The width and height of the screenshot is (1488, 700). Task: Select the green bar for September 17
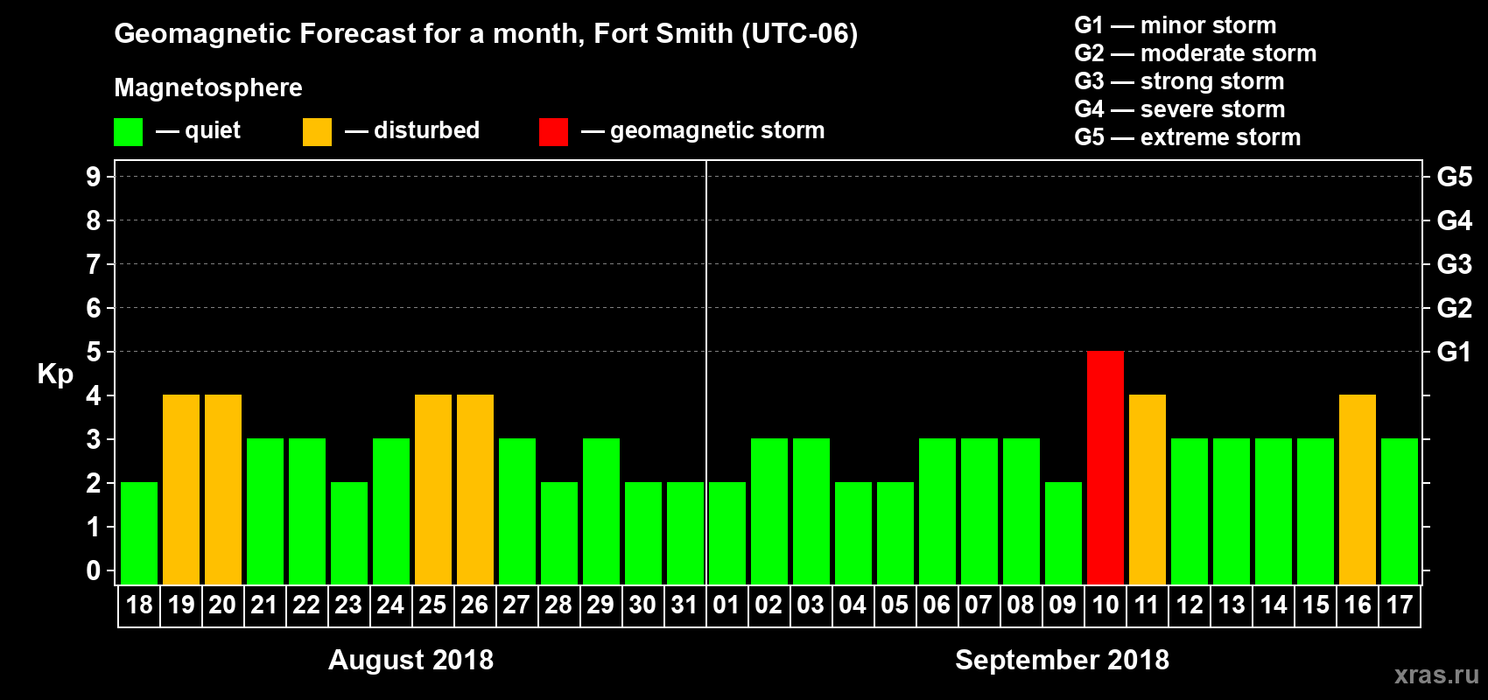(x=1400, y=512)
